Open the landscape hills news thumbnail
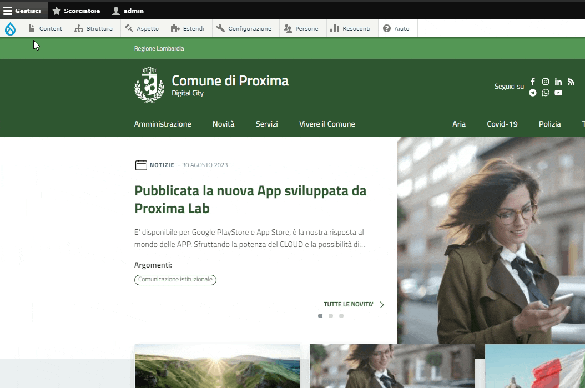Image resolution: width=585 pixels, height=388 pixels. tap(217, 366)
